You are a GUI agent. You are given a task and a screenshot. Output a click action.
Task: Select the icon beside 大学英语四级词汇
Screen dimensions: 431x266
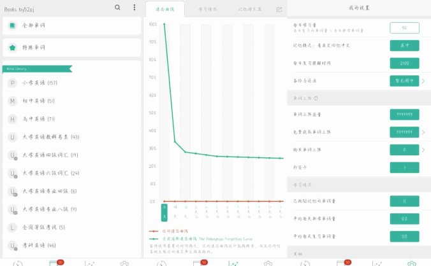(x=13, y=155)
